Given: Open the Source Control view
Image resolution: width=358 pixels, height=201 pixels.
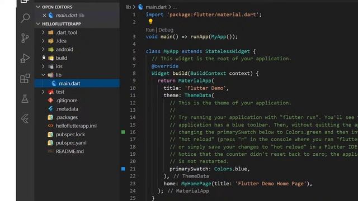Looking at the screenshot, I should point(25,38).
